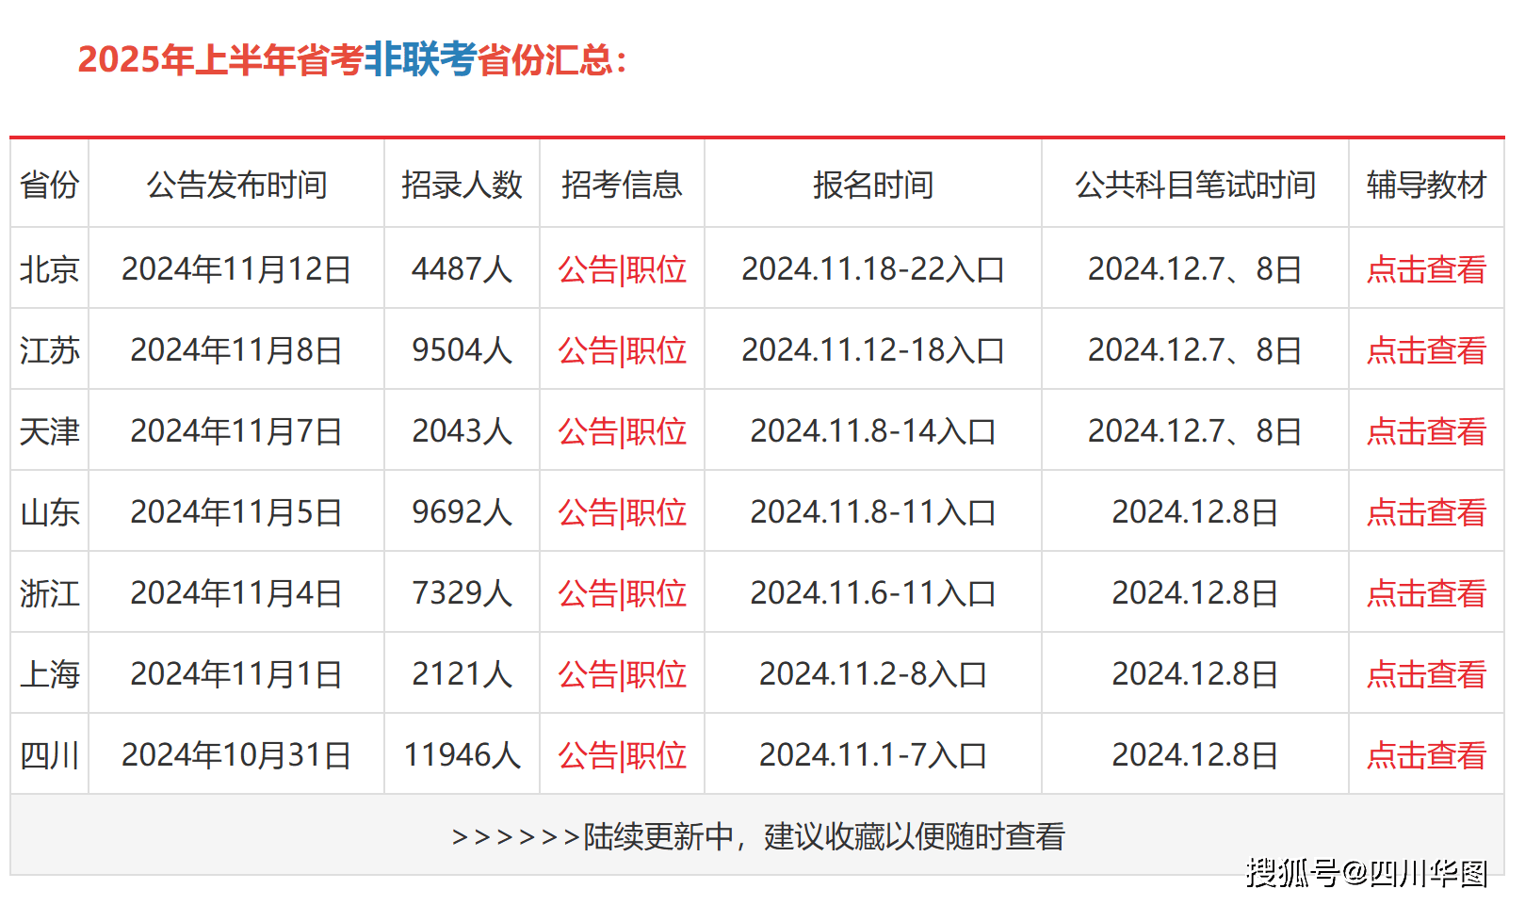
Task: Open registration entry 2024.11.2-8入口
Action: 873,674
